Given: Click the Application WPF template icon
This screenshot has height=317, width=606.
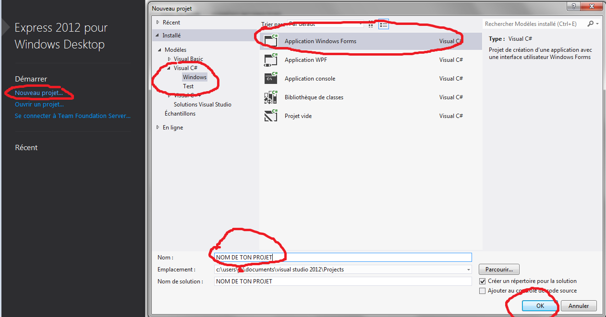Looking at the screenshot, I should point(271,59).
